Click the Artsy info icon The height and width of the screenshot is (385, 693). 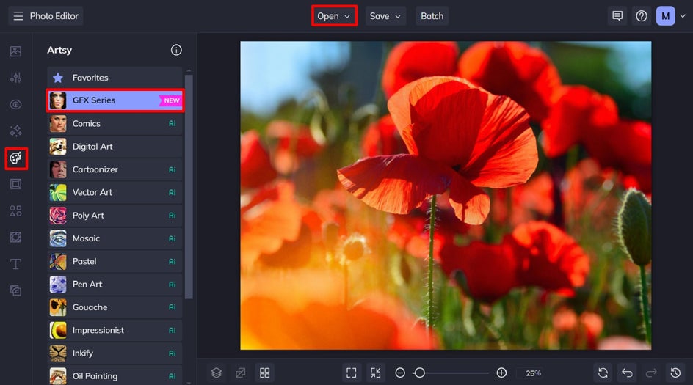pos(176,50)
